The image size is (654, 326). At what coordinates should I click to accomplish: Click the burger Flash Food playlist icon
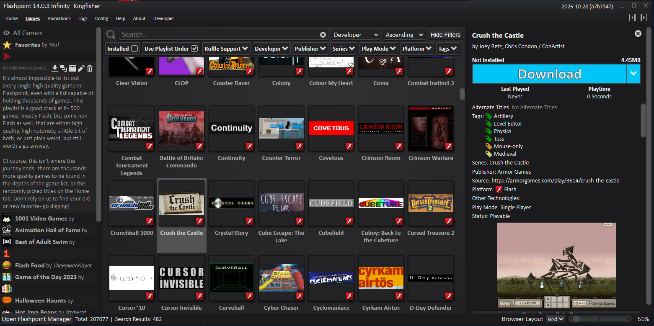pos(7,265)
